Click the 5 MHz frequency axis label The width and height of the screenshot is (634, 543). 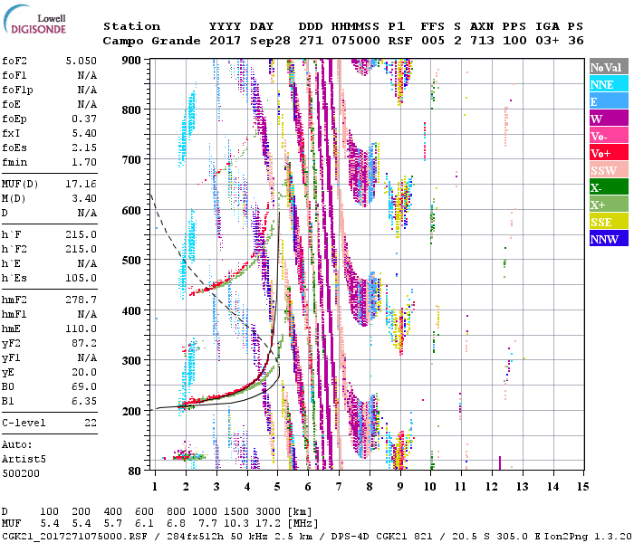[277, 487]
